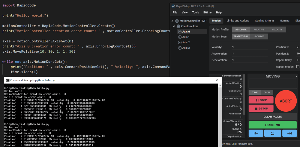The height and width of the screenshot is (147, 300).
Task: Click the MotionController RMP chip icon
Action: (x=177, y=21)
